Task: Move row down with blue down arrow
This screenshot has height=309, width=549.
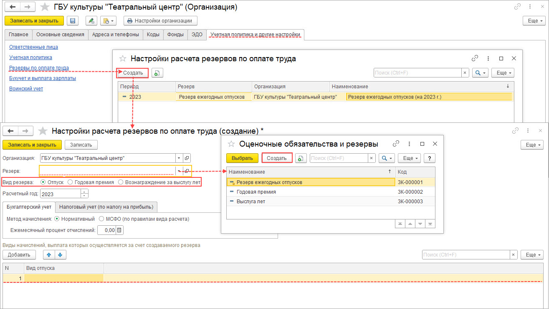Action: [60, 255]
